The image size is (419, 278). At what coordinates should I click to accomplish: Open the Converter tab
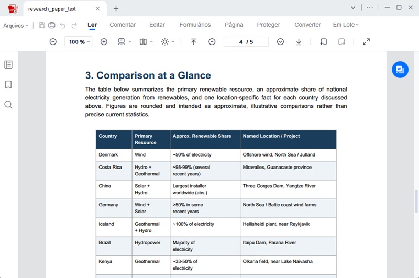click(307, 25)
